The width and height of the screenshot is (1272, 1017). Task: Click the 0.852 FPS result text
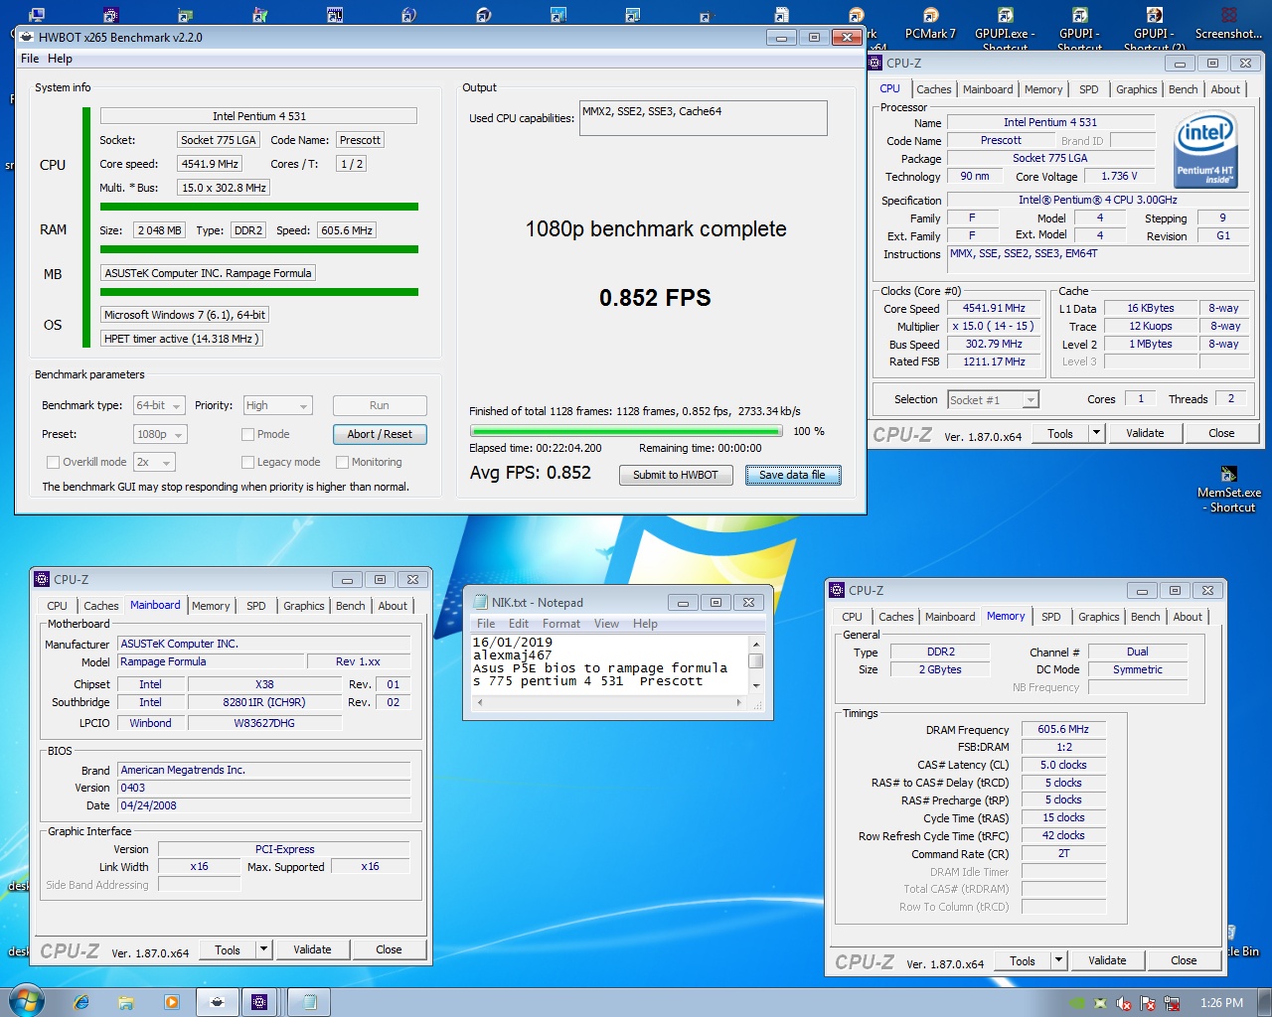pyautogui.click(x=655, y=298)
